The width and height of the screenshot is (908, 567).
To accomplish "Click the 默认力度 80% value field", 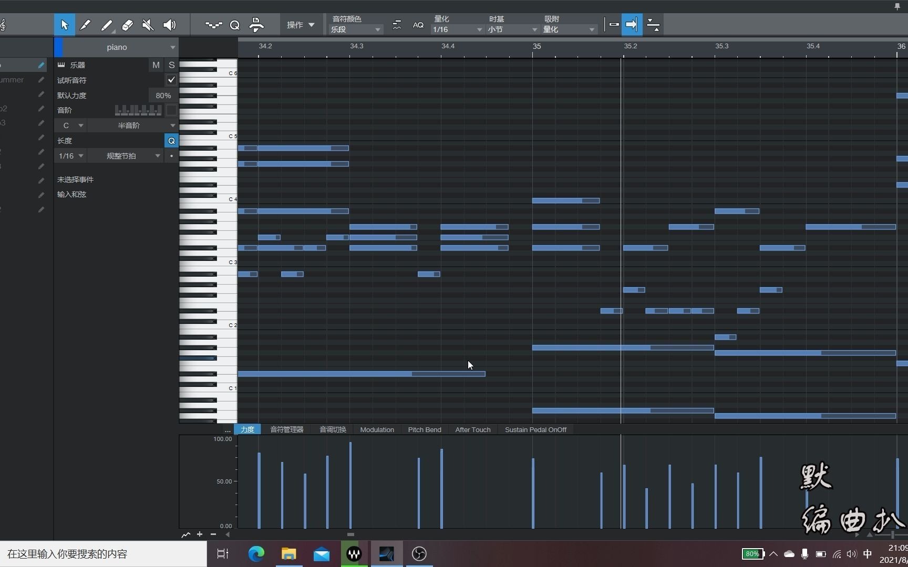I will coord(163,96).
